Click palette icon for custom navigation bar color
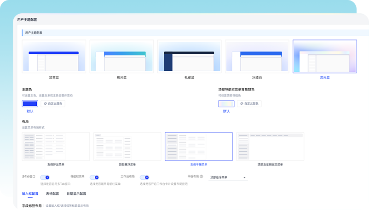Screen dimensions: 369x210 pyautogui.click(x=241, y=104)
